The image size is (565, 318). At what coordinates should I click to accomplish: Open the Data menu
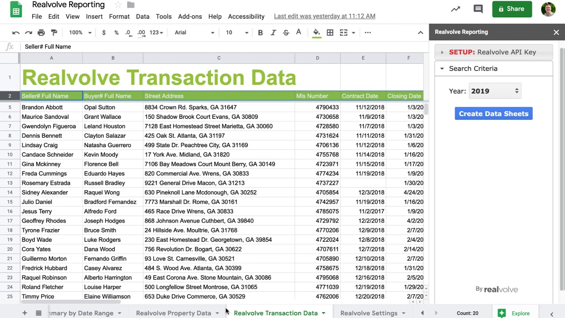point(143,16)
